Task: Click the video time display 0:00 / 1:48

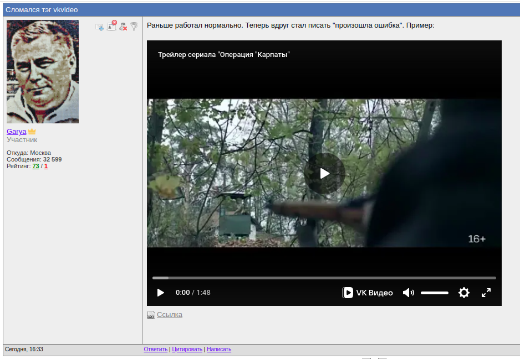Action: coord(193,293)
